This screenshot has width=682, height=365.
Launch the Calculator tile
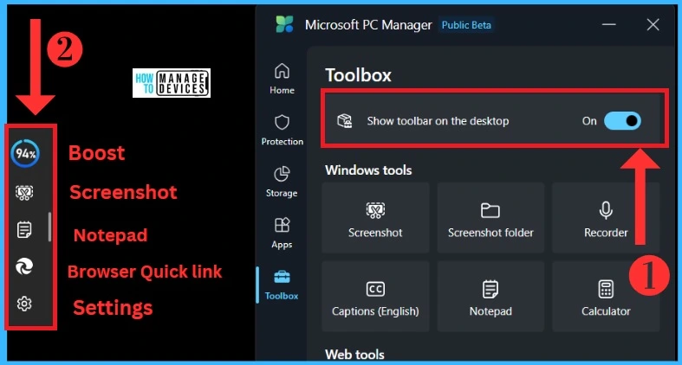pyautogui.click(x=606, y=297)
